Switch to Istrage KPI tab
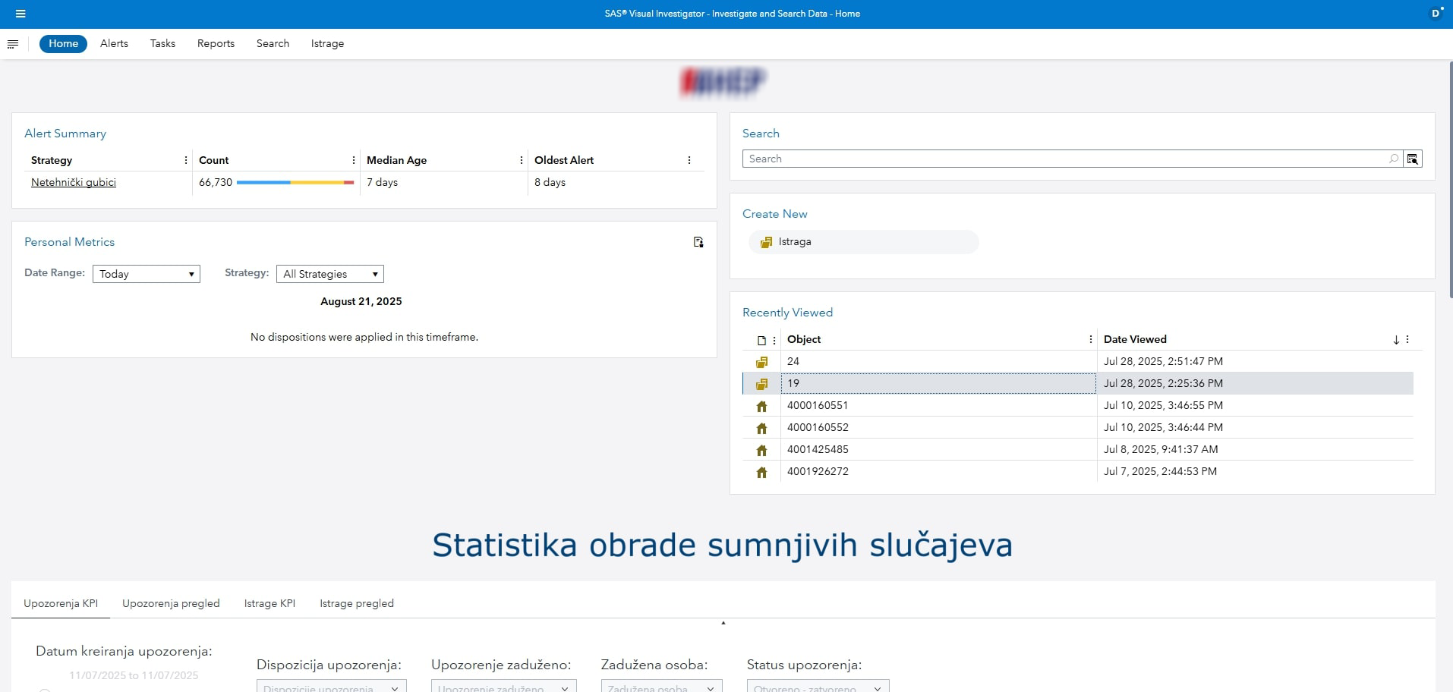The image size is (1453, 692). (x=269, y=603)
